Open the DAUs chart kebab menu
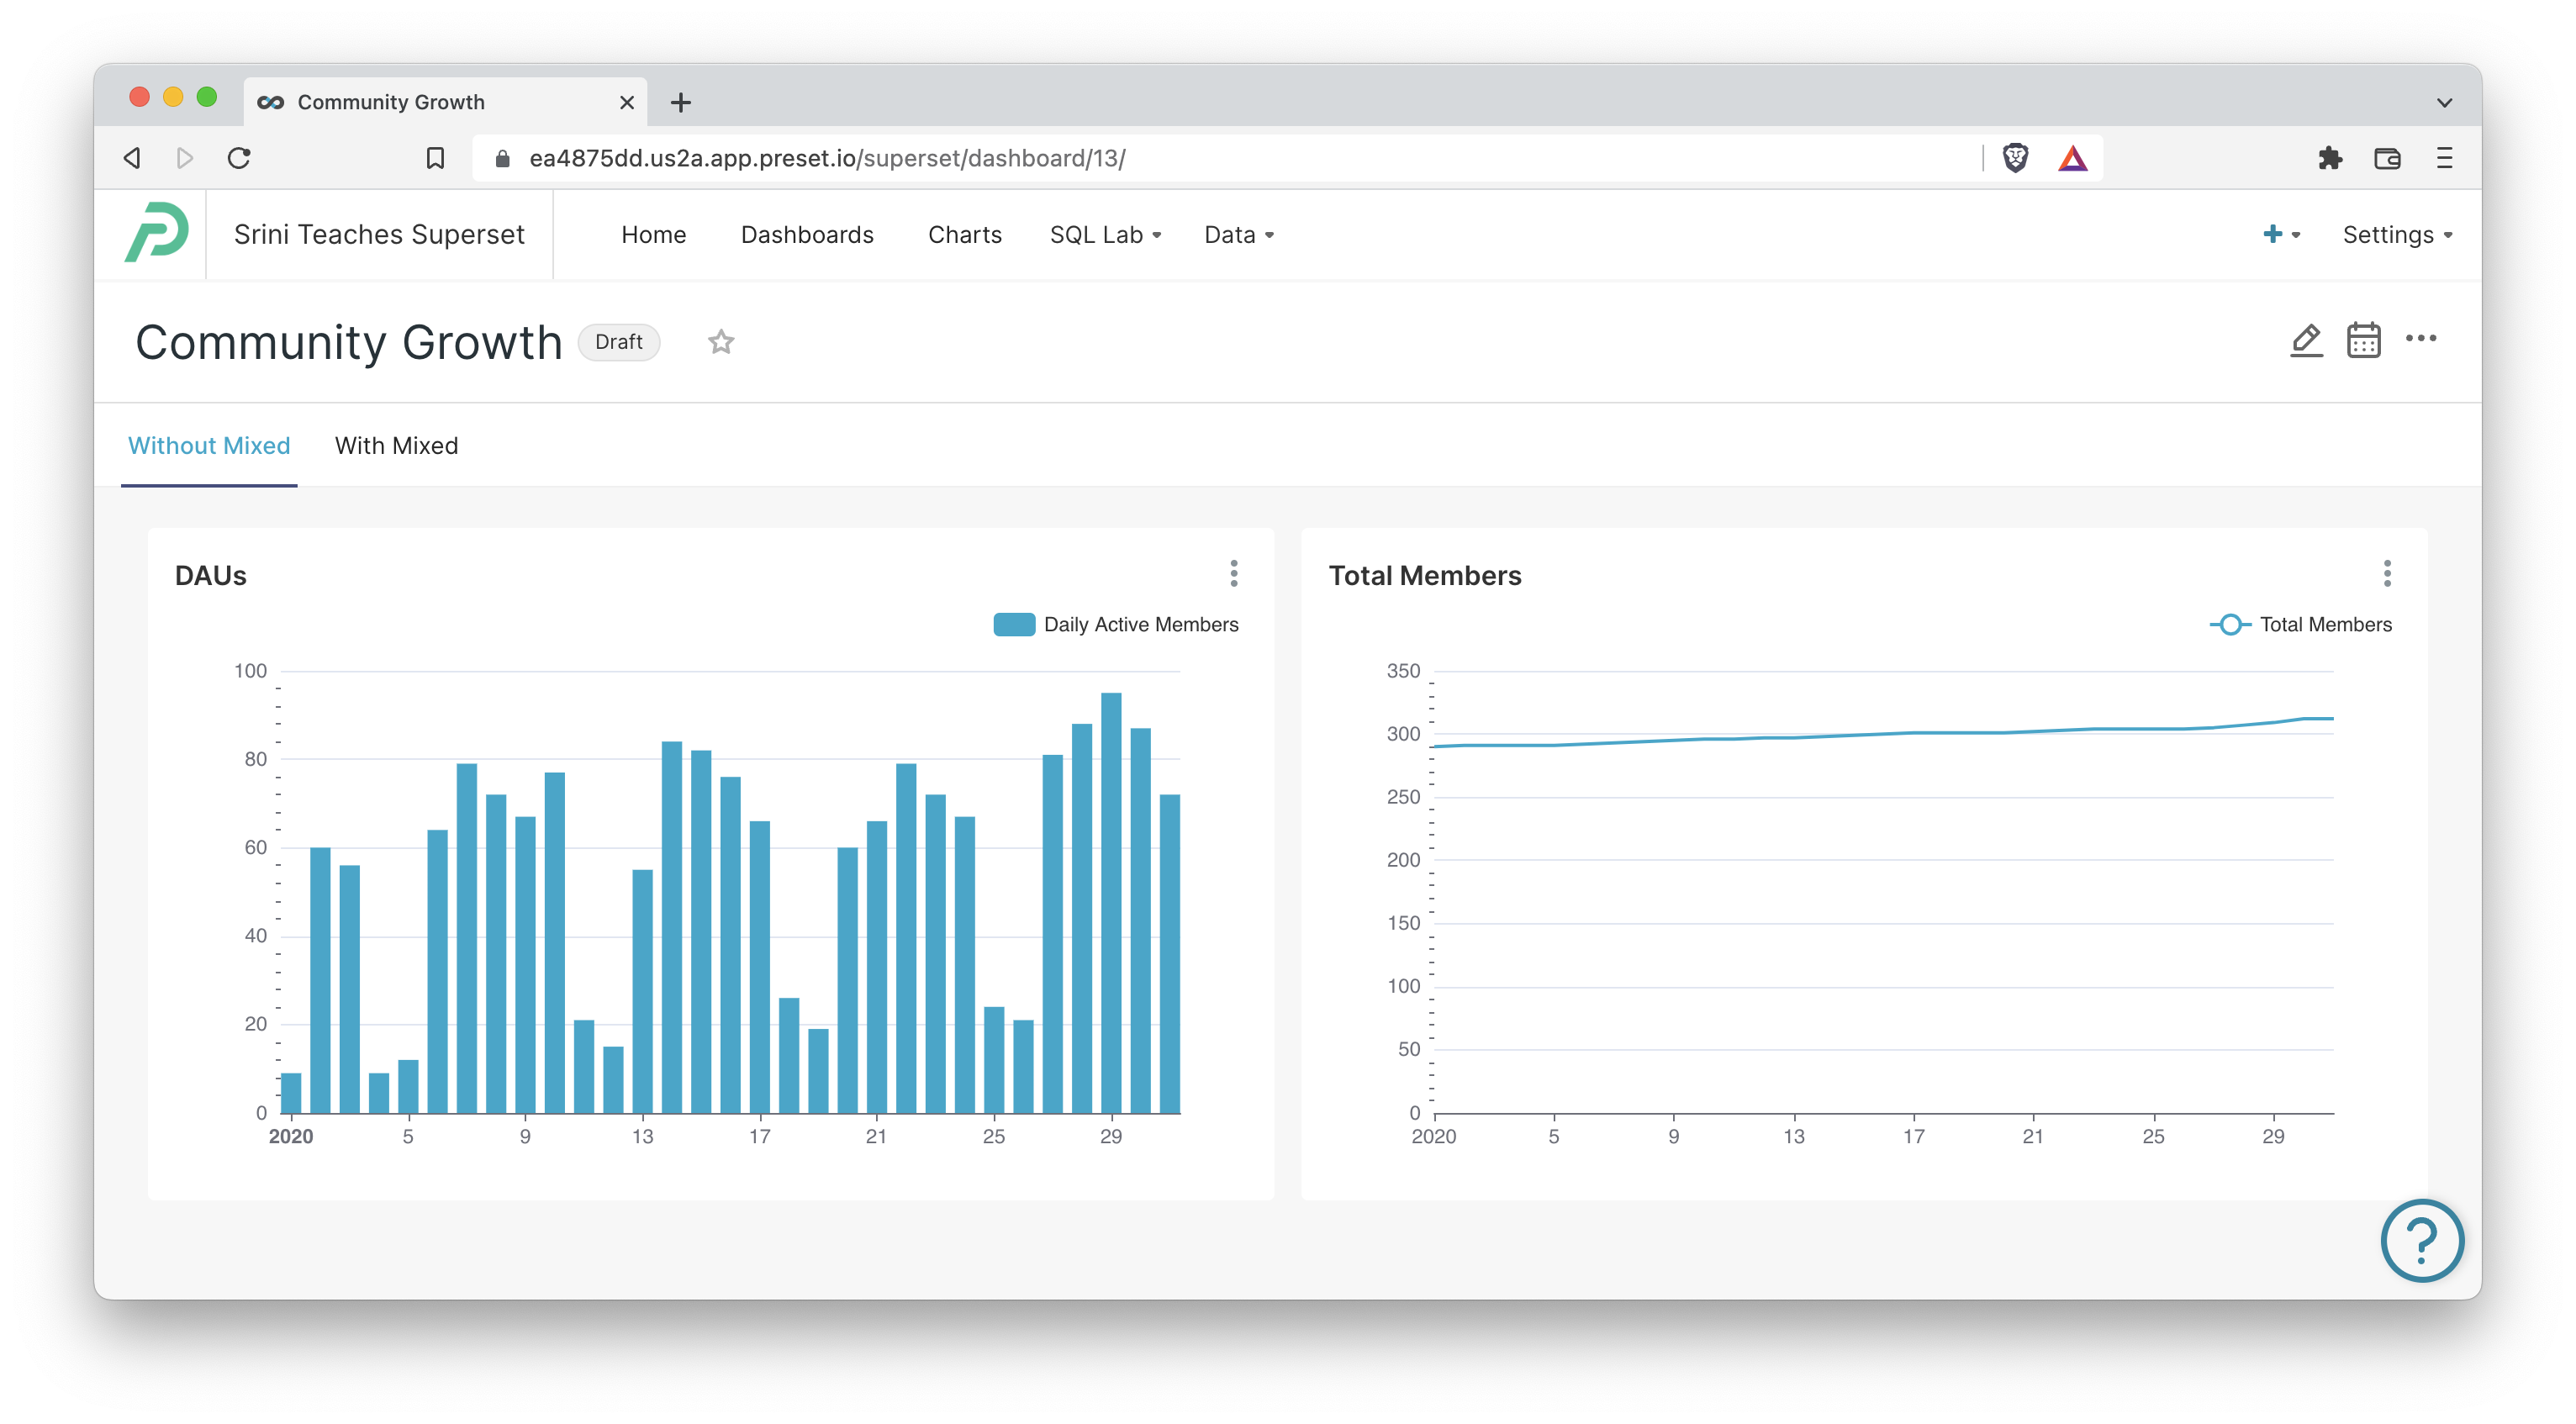Viewport: 2576px width, 1424px height. click(x=1235, y=574)
